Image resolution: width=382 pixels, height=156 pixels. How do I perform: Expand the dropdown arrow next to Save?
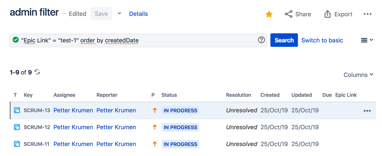(119, 14)
